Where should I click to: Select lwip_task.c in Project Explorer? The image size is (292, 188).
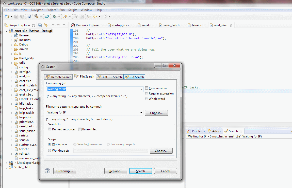point(26,108)
